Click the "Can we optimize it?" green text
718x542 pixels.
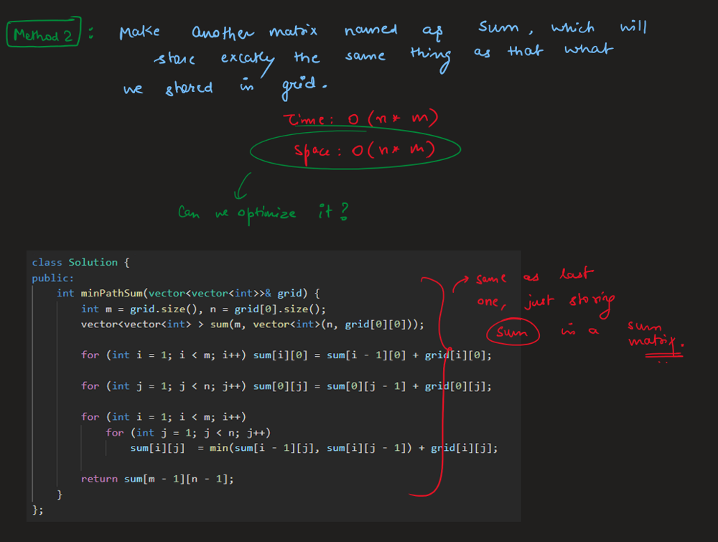point(263,212)
